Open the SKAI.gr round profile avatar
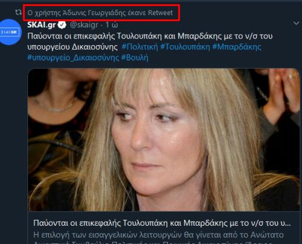Image resolution: width=302 pixels, height=244 pixels. tap(10, 32)
